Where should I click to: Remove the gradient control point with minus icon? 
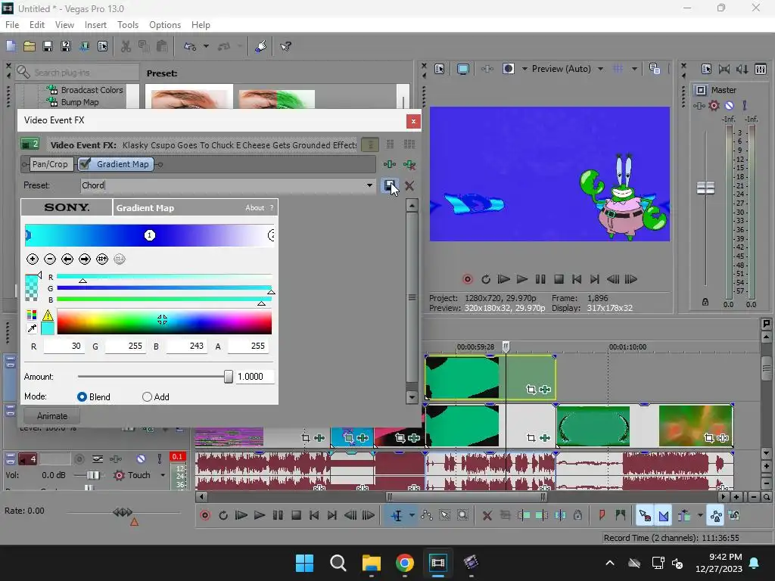click(x=50, y=259)
